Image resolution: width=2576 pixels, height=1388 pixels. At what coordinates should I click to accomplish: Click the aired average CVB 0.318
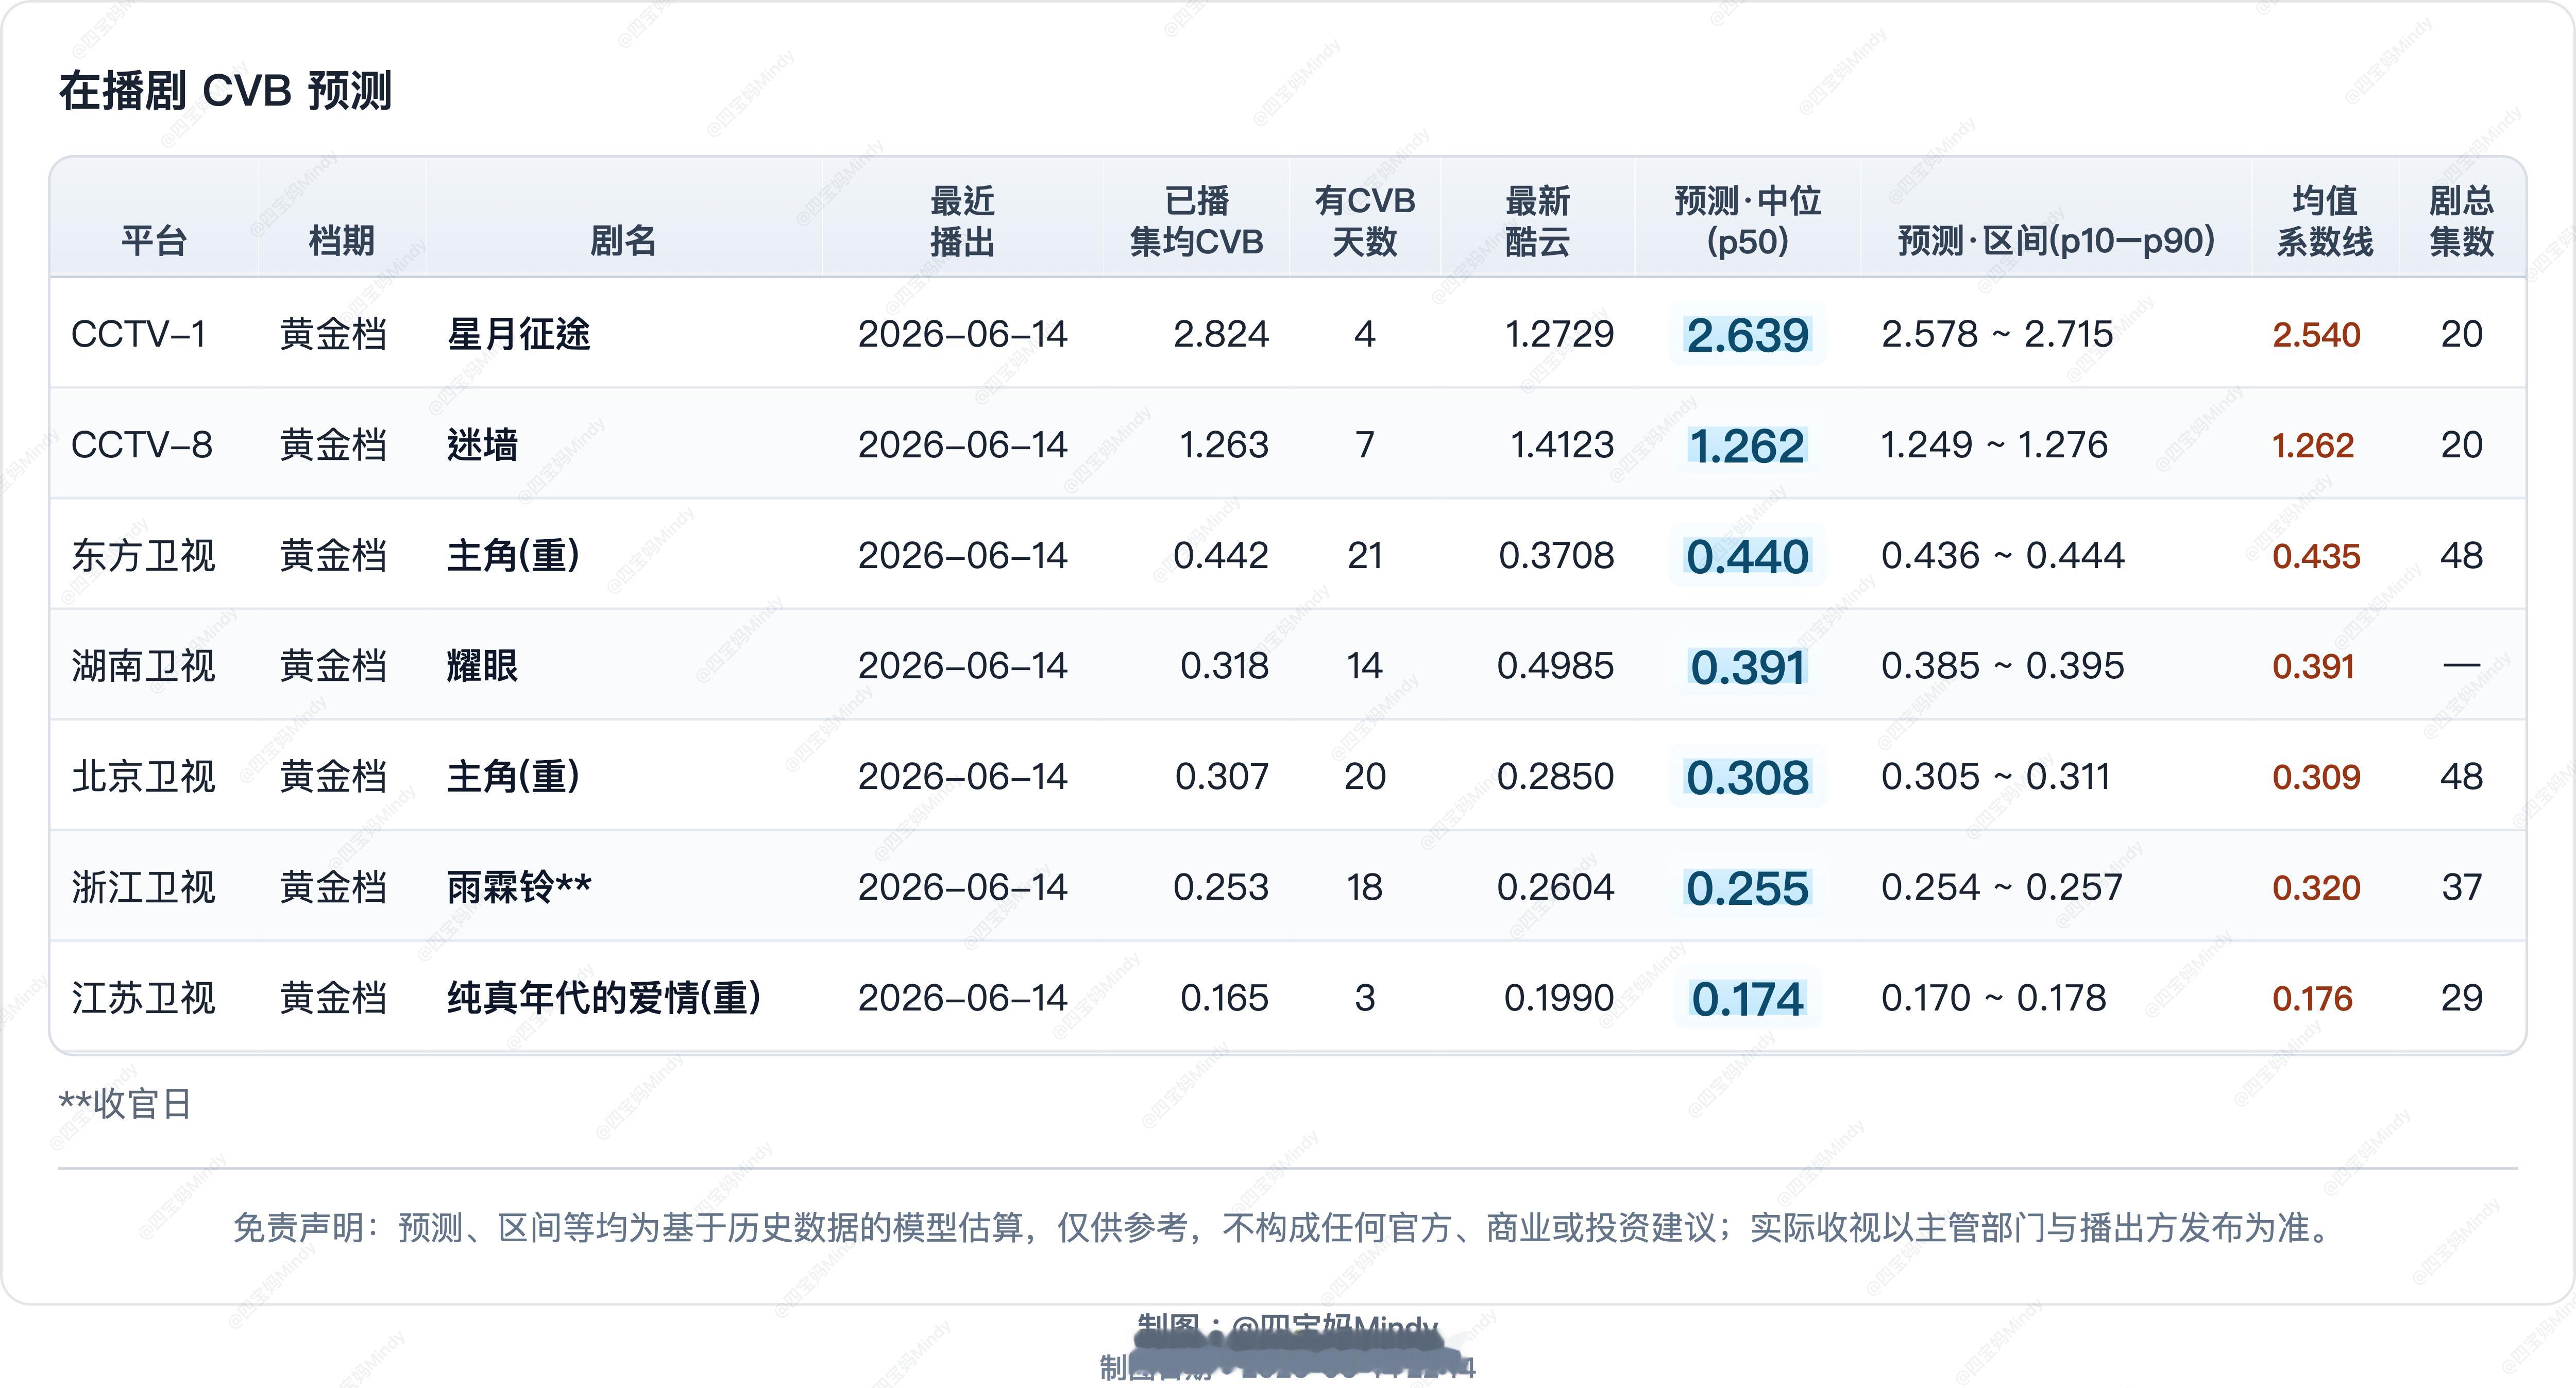tap(1224, 666)
